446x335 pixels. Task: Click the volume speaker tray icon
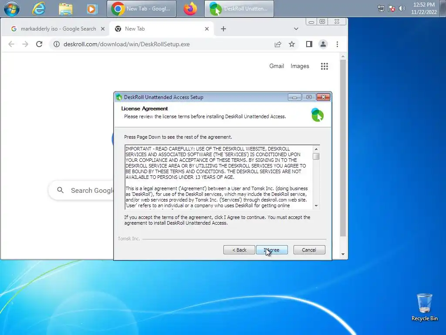pos(402,8)
